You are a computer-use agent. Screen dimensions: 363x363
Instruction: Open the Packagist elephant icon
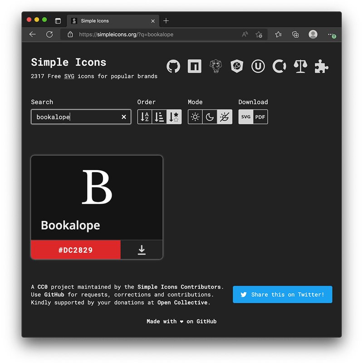[216, 66]
